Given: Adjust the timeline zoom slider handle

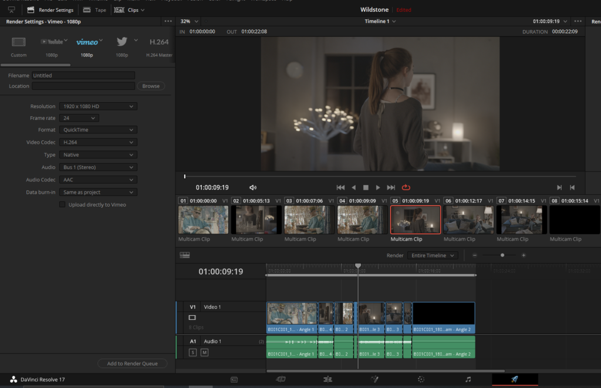Looking at the screenshot, I should [x=502, y=255].
